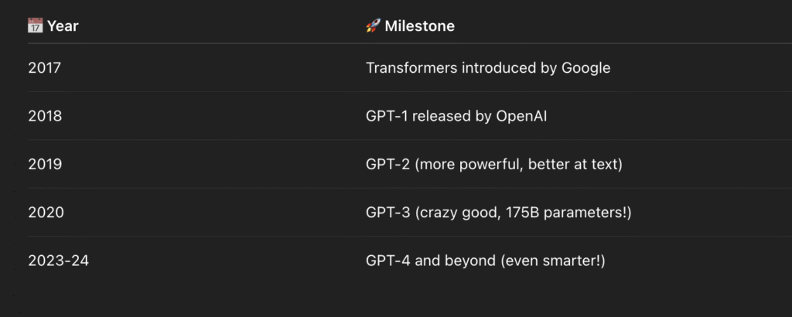Image resolution: width=792 pixels, height=317 pixels.
Task: Select the GPT-1 released by OpenAI cell
Action: pyautogui.click(x=456, y=116)
